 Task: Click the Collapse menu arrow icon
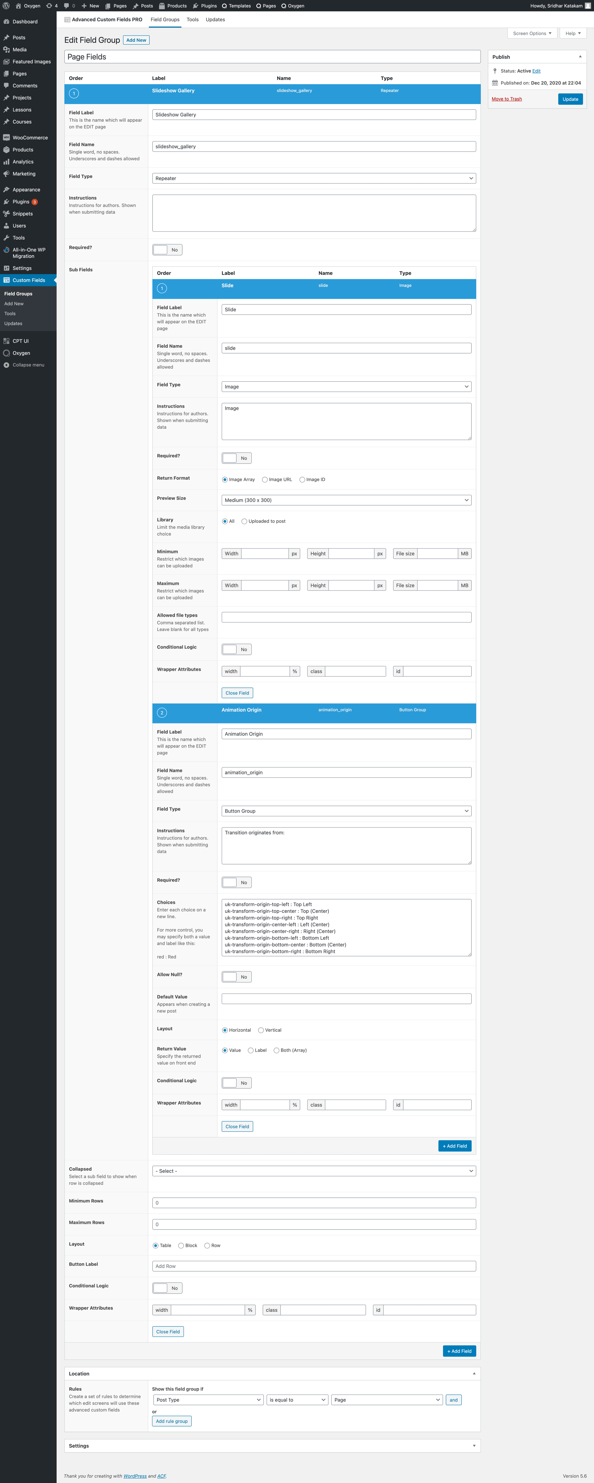pos(6,365)
